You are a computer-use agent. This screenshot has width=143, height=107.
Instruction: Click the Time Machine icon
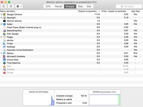[x=4, y=63]
